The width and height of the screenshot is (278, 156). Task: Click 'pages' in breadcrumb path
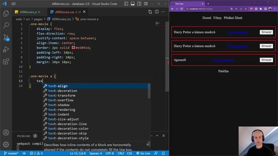point(38,19)
